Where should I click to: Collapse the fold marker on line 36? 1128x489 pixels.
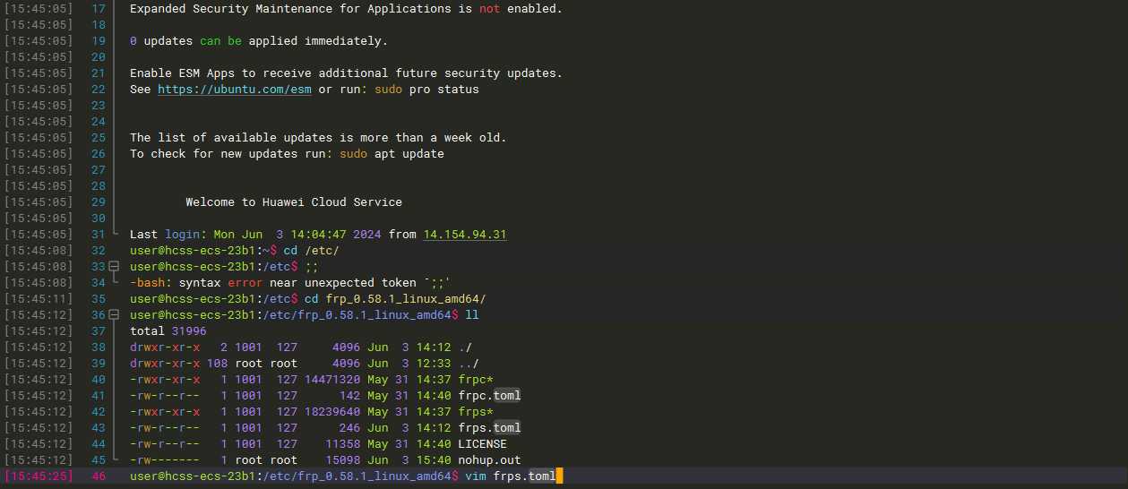pos(114,315)
